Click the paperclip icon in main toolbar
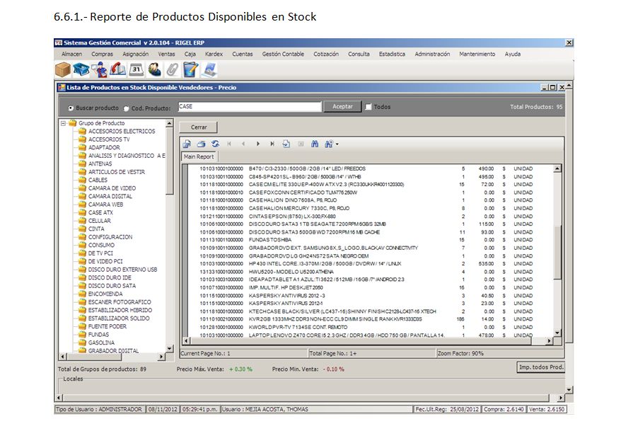 point(172,69)
